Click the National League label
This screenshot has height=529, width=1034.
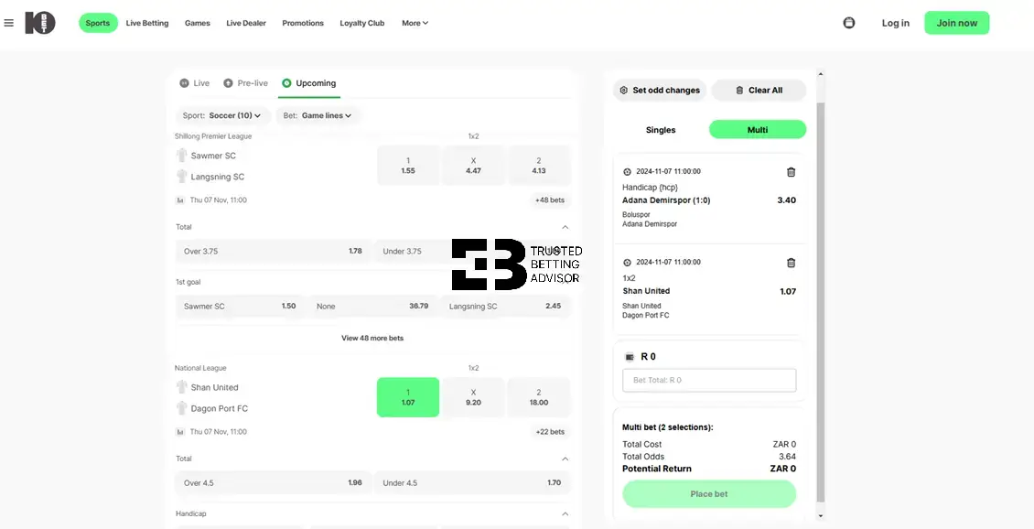[200, 368]
